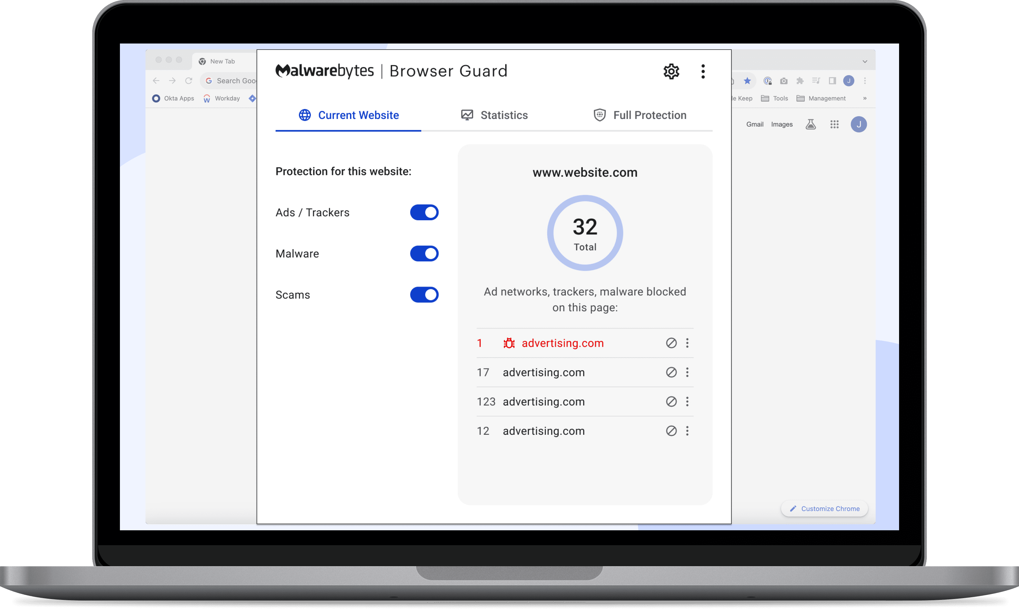The height and width of the screenshot is (610, 1019).
Task: Open the Tools bookmarks folder
Action: [x=774, y=99]
